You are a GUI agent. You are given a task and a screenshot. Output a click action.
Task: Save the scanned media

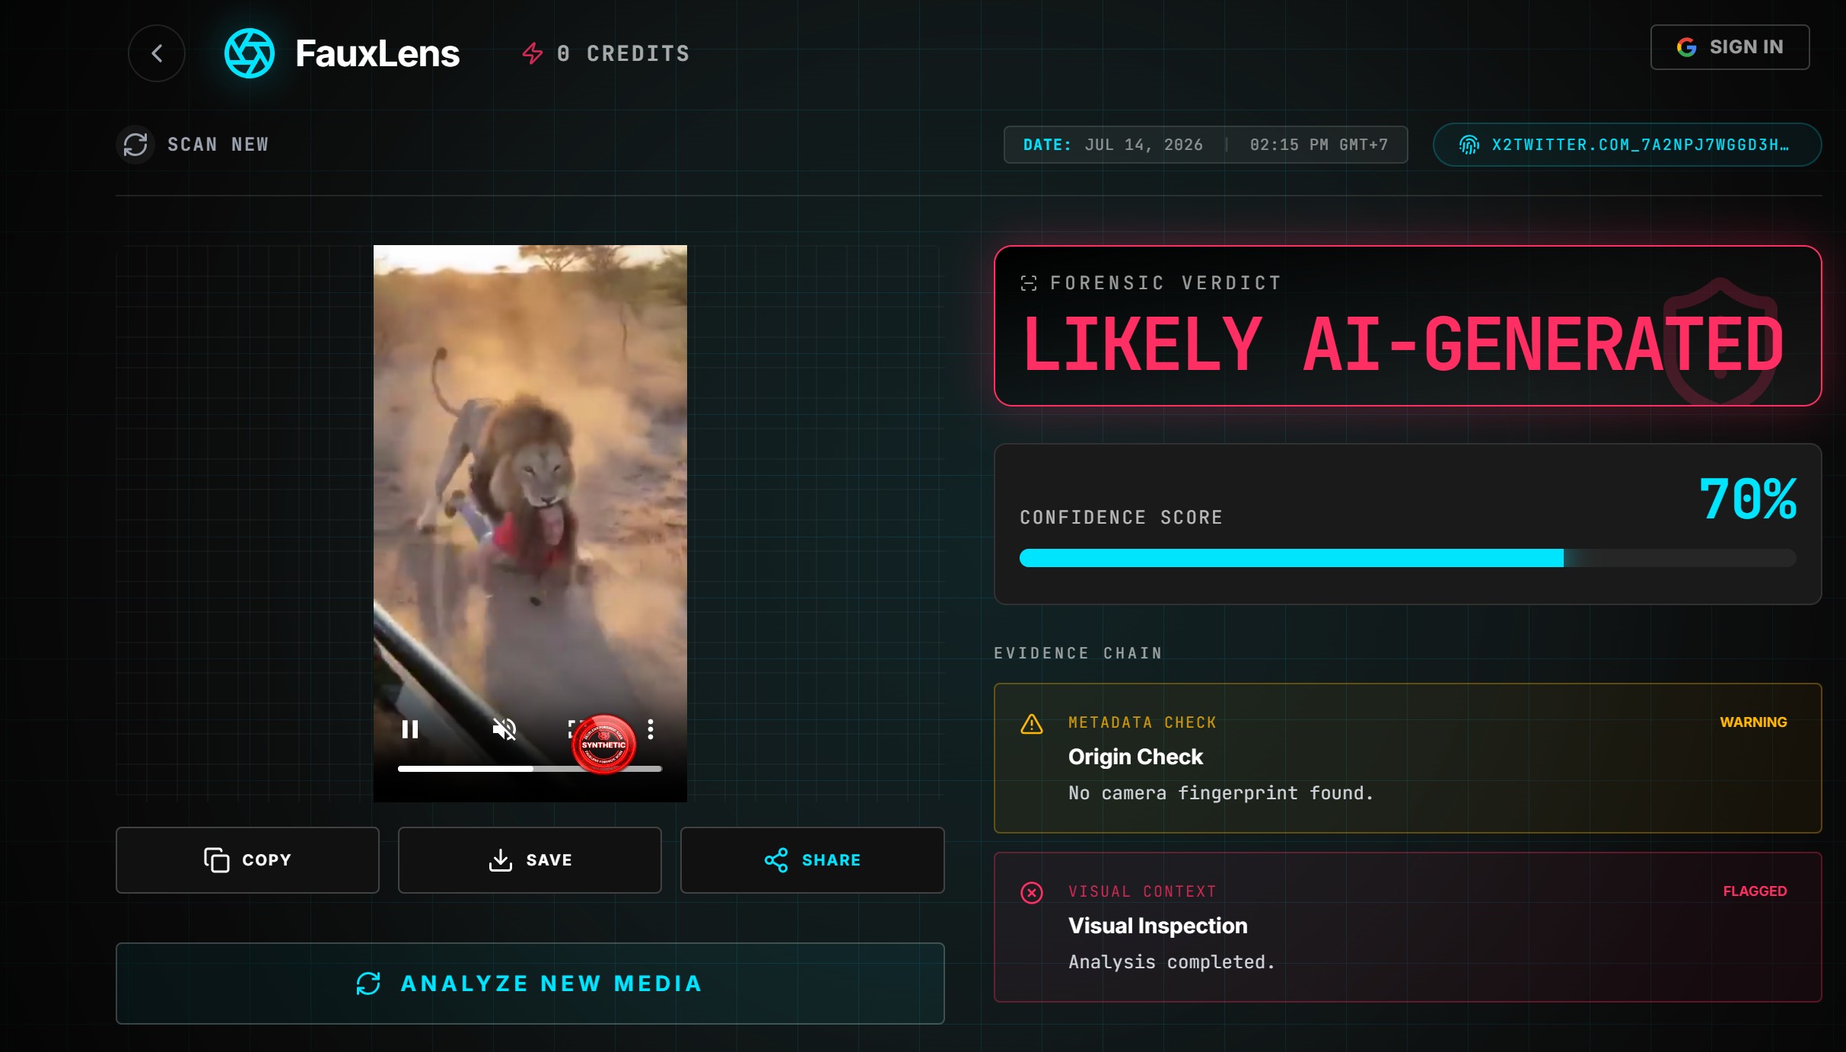(530, 860)
